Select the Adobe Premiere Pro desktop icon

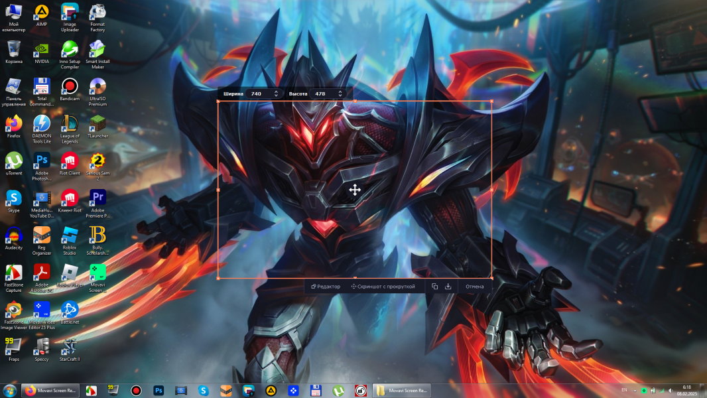(x=97, y=203)
